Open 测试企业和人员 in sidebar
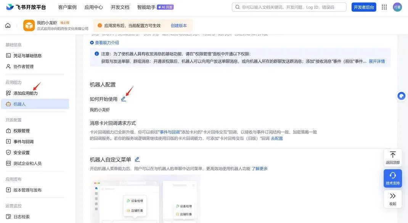The height and width of the screenshot is (223, 408). (x=35, y=164)
